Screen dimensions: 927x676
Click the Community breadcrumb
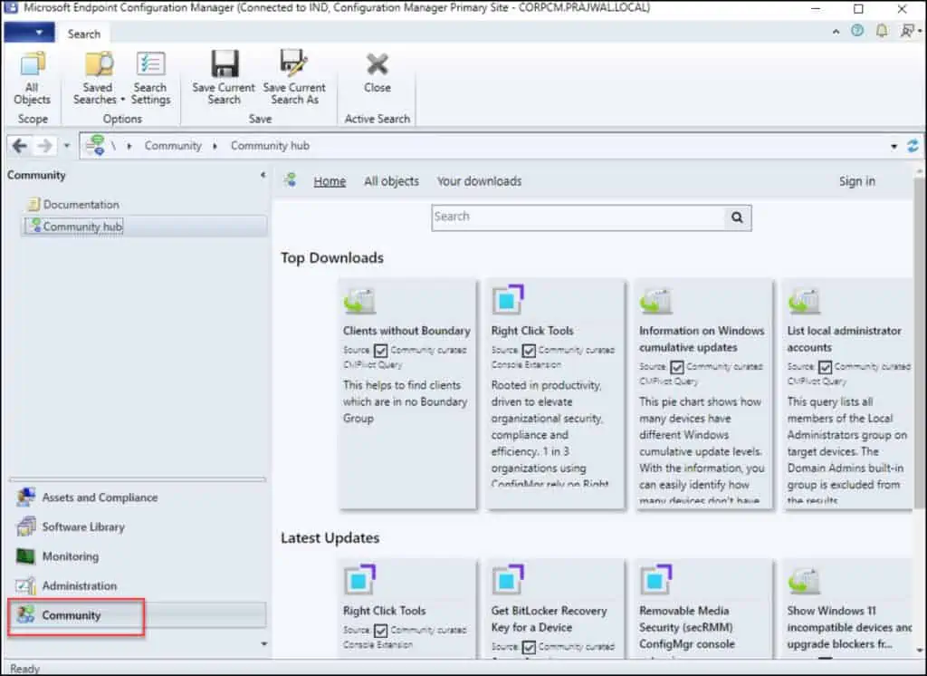[173, 146]
